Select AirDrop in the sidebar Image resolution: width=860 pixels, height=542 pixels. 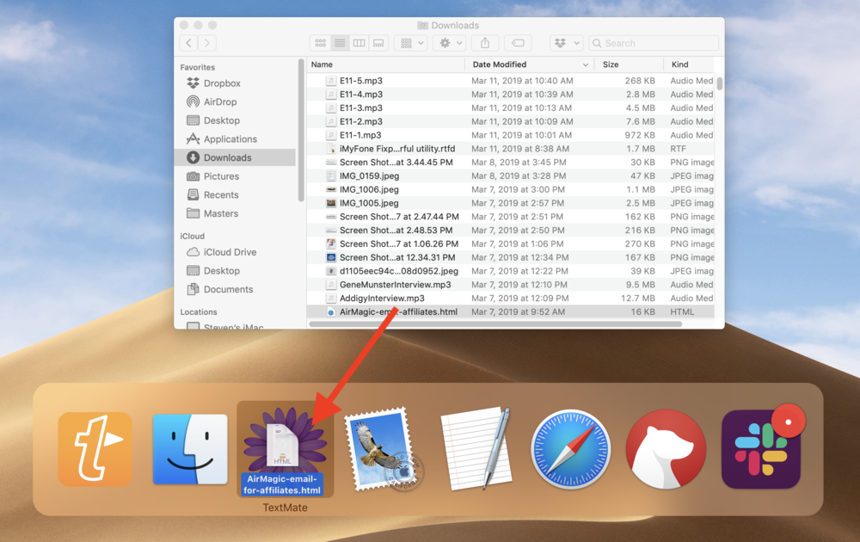235,102
